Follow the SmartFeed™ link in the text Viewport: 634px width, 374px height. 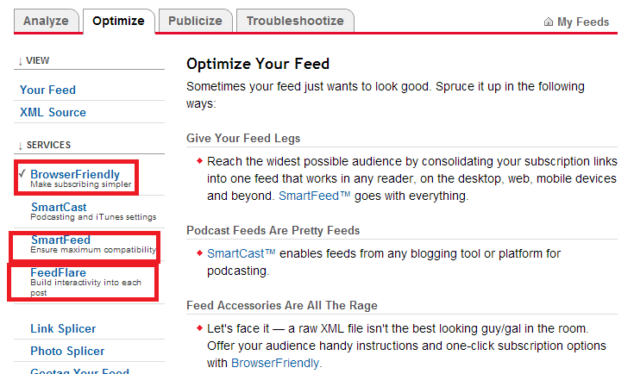(315, 196)
